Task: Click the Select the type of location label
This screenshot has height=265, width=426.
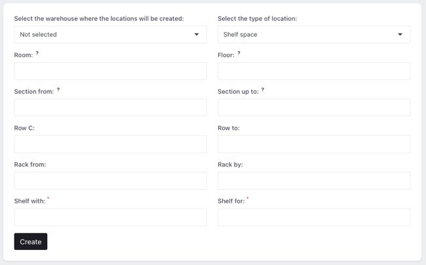Action: [257, 18]
